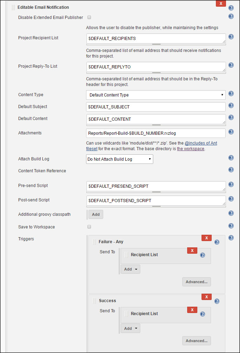This screenshot has width=240, height=353.
Task: Open help for Success trigger Recipient List
Action: tap(203, 314)
